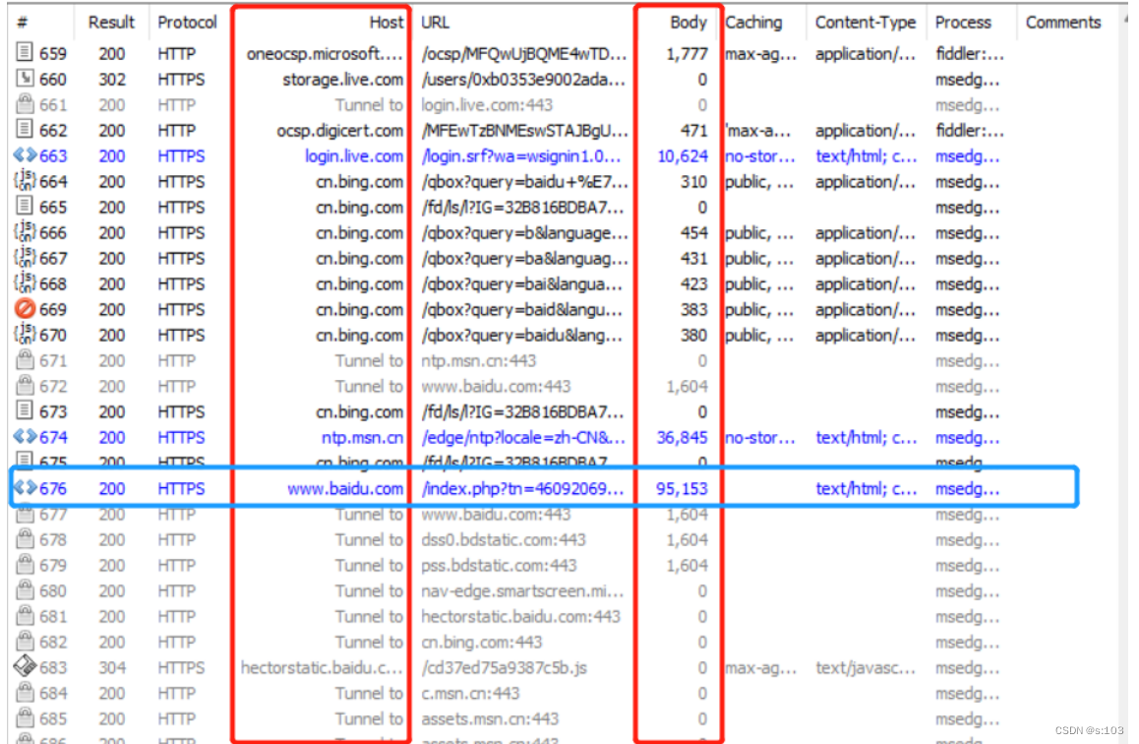Sort by the Content-Type column header
This screenshot has height=744, width=1139.
[866, 23]
